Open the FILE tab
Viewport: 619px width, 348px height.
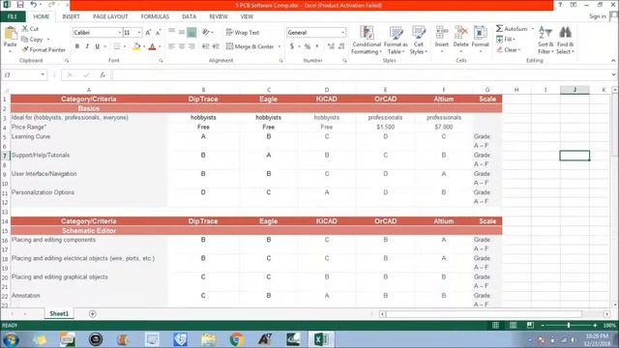[x=13, y=16]
